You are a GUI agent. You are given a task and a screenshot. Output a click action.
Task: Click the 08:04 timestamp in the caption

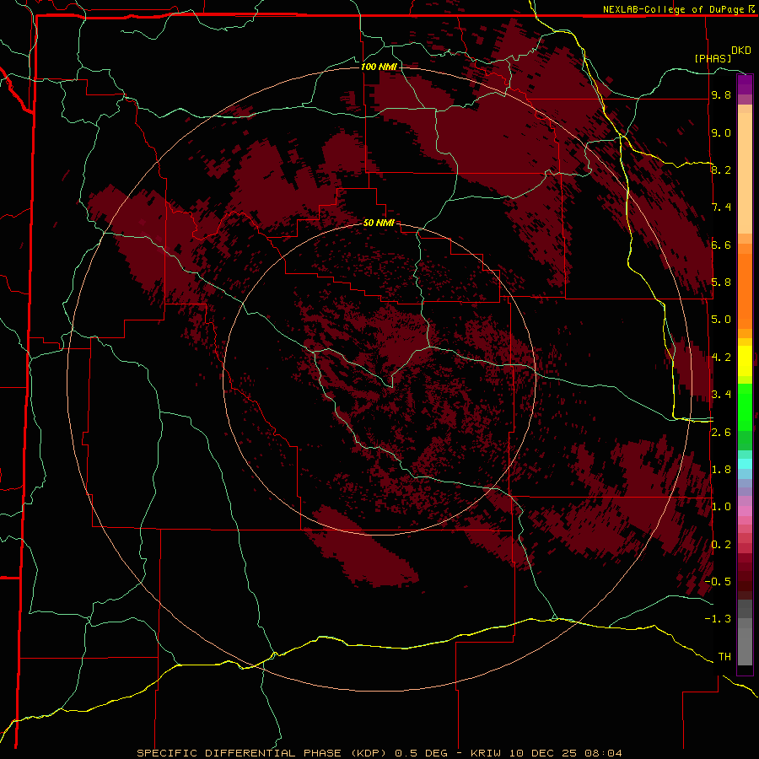coord(603,753)
